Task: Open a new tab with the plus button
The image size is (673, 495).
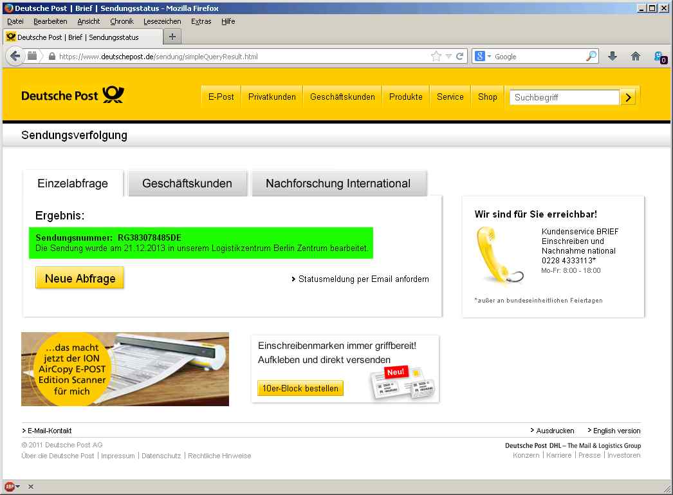Action: click(172, 37)
